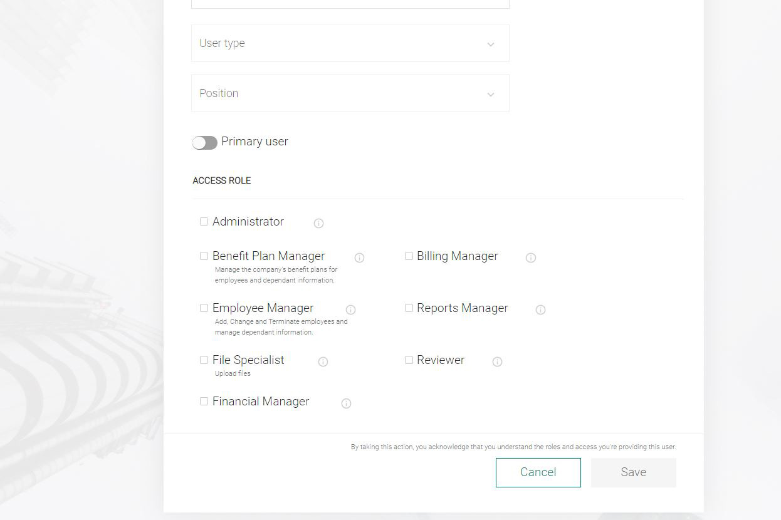The width and height of the screenshot is (781, 520).
Task: Open info icon next to Administrator
Action: (x=318, y=223)
